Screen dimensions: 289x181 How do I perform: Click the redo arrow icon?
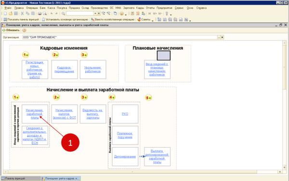coord(56,14)
